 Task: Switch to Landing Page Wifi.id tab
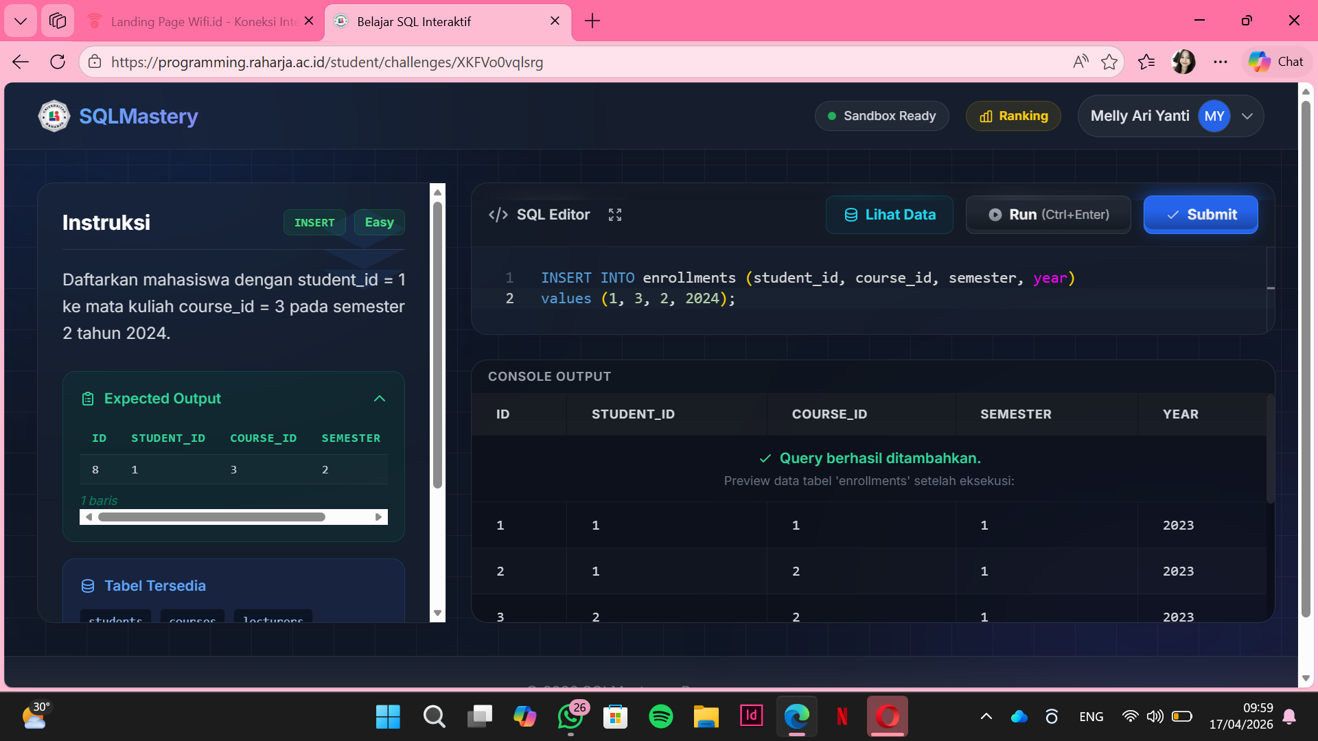tap(199, 21)
